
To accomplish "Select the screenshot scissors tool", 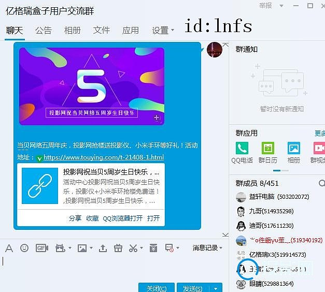I will (x=133, y=248).
